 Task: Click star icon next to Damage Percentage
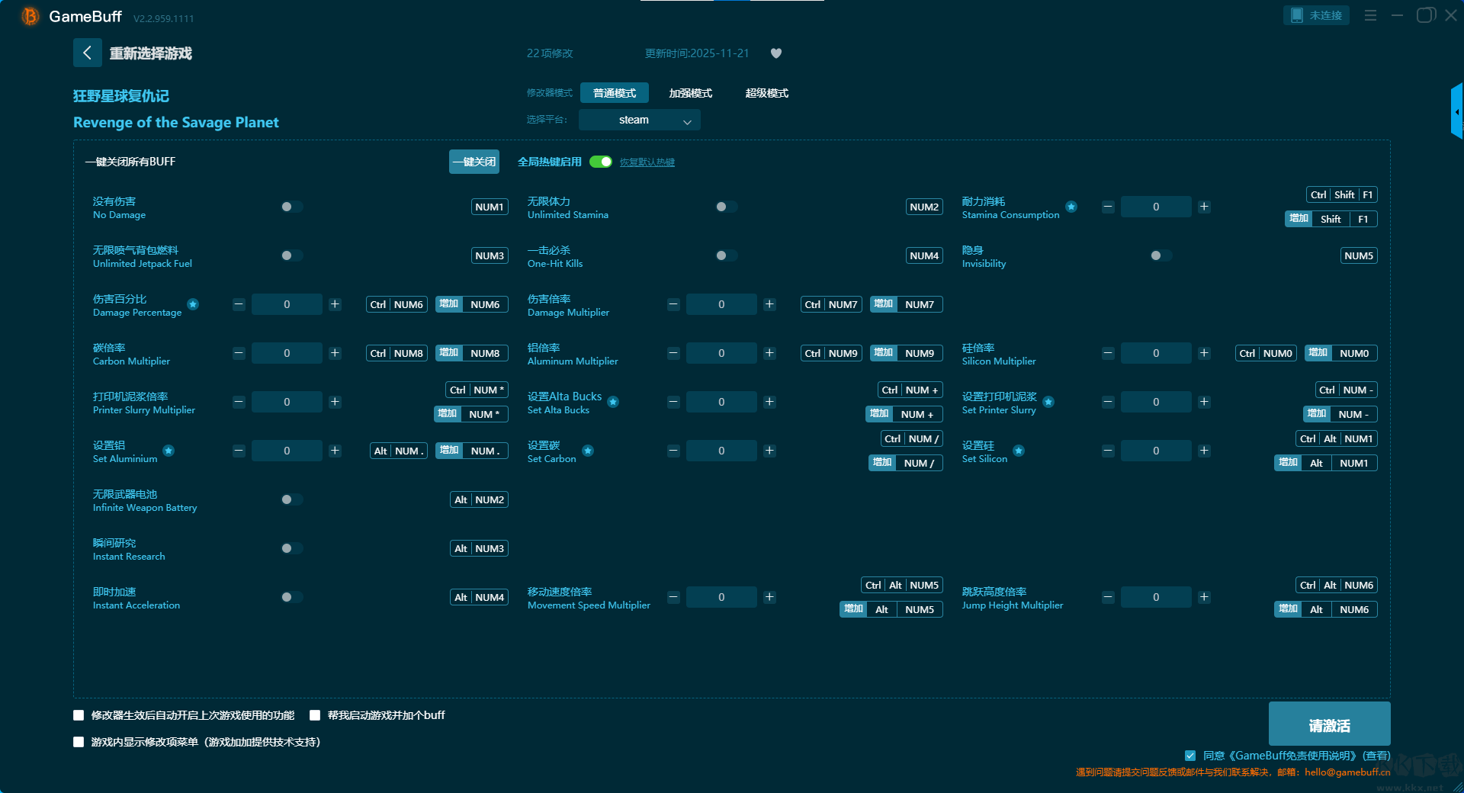coord(193,304)
